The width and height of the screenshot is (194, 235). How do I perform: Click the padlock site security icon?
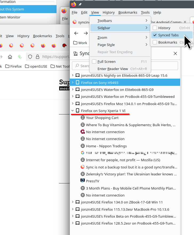click(x=38, y=57)
